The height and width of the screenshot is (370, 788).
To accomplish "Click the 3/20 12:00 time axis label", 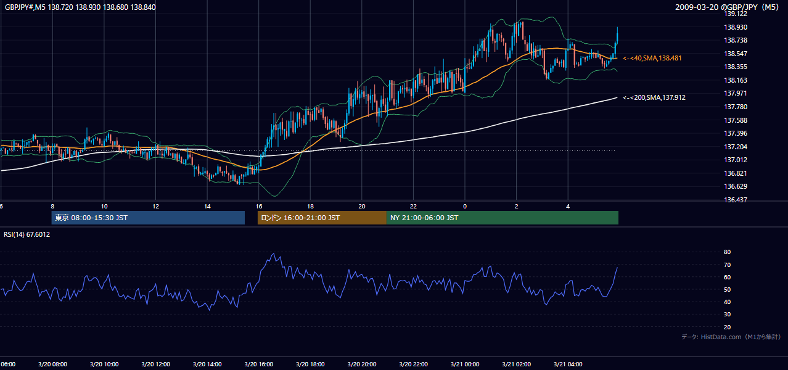I will tap(156, 364).
